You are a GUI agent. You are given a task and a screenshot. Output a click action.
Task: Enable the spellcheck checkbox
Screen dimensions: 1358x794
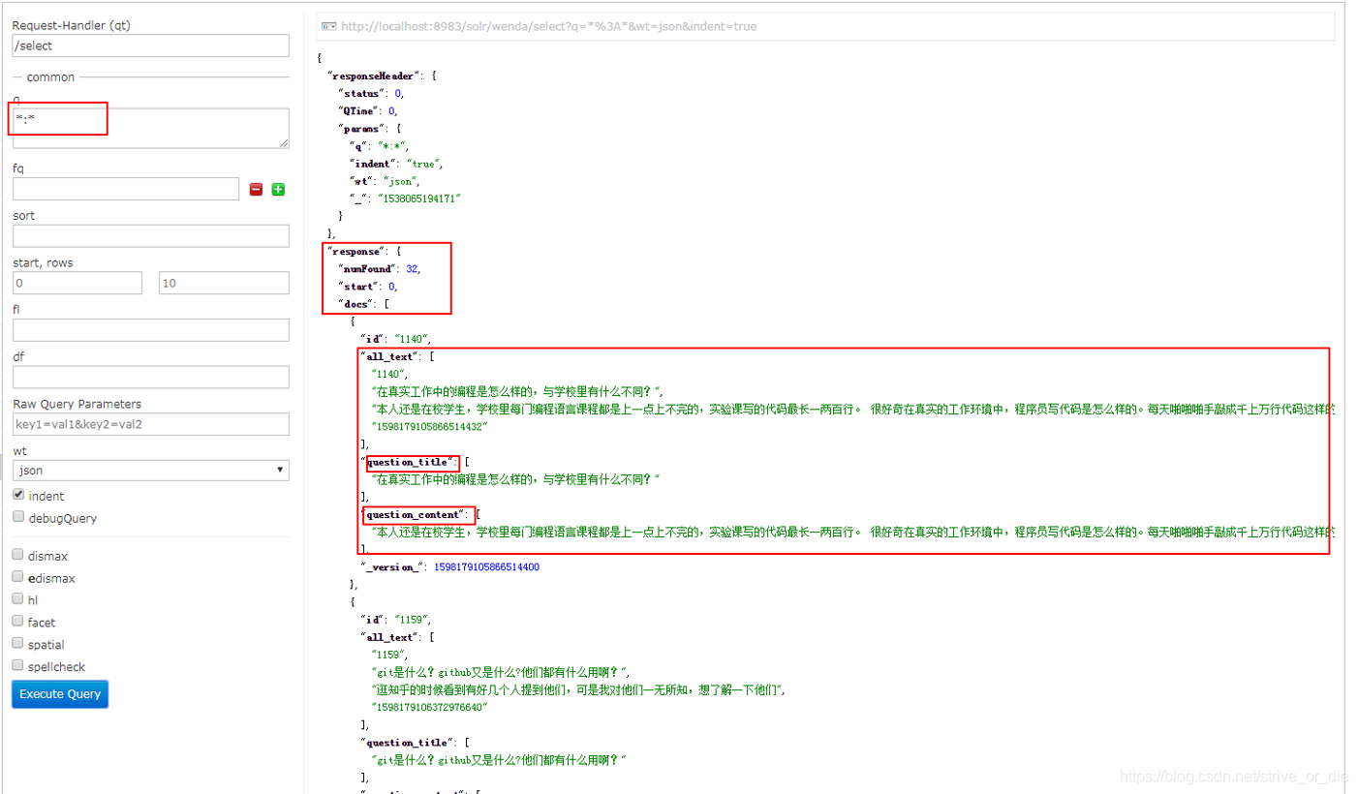pos(18,665)
